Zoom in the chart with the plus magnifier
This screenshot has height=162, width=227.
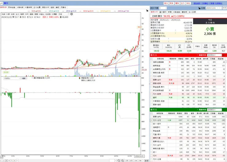coord(122,160)
